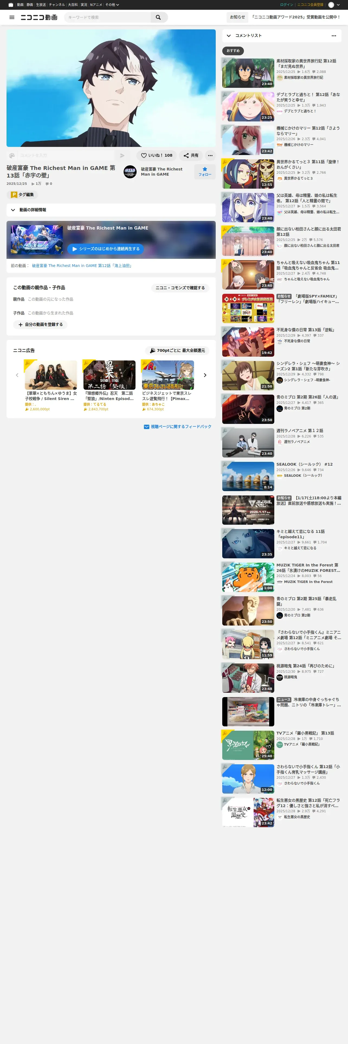This screenshot has height=1044, width=348.
Task: Click the 破産富豪 channel avatar icon
Action: 130,172
